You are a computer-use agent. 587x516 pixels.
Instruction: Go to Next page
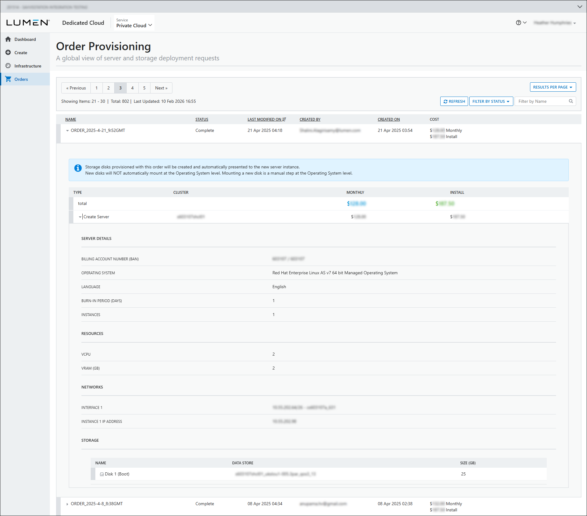[161, 88]
